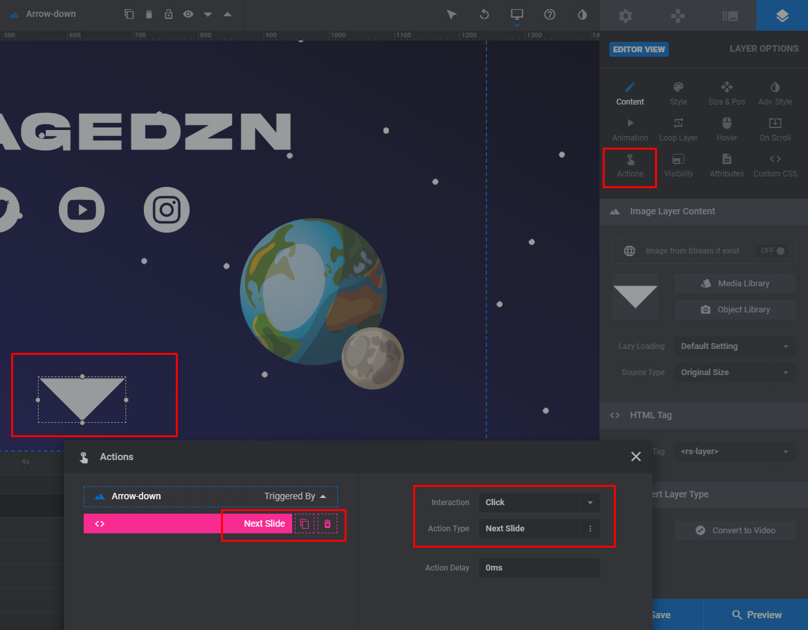Open the Hover layer settings

pyautogui.click(x=726, y=129)
